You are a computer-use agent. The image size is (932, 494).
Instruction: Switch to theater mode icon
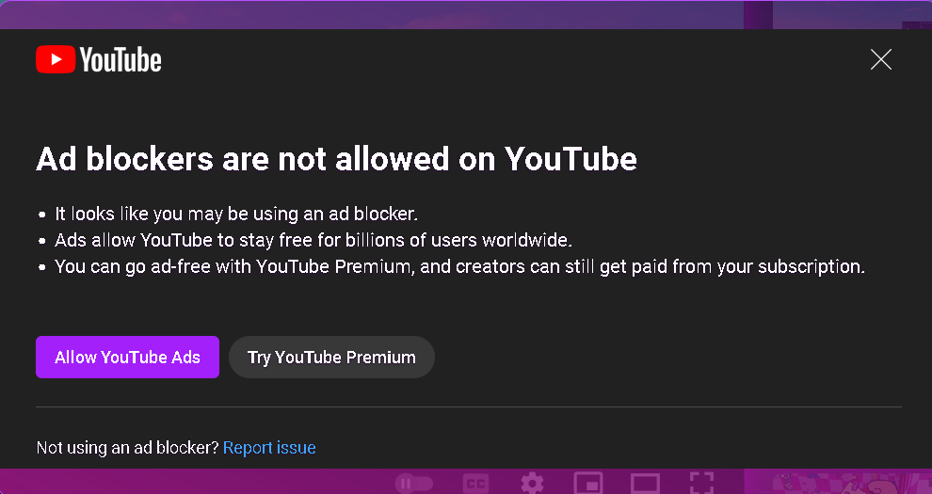[x=645, y=484]
